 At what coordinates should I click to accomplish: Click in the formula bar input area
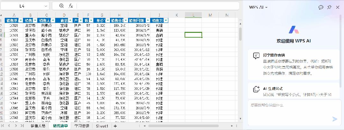click(158, 6)
